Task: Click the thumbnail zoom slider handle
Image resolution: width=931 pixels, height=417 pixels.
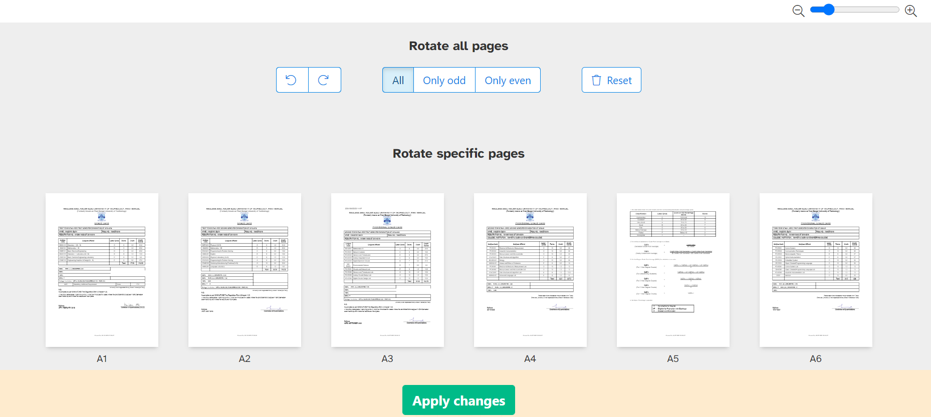Action: click(x=829, y=10)
